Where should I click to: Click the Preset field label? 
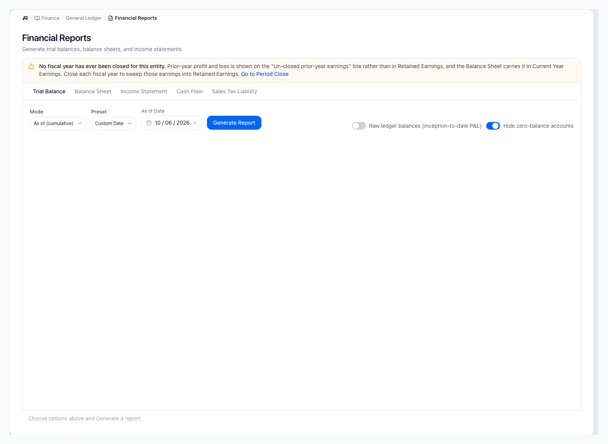click(99, 111)
